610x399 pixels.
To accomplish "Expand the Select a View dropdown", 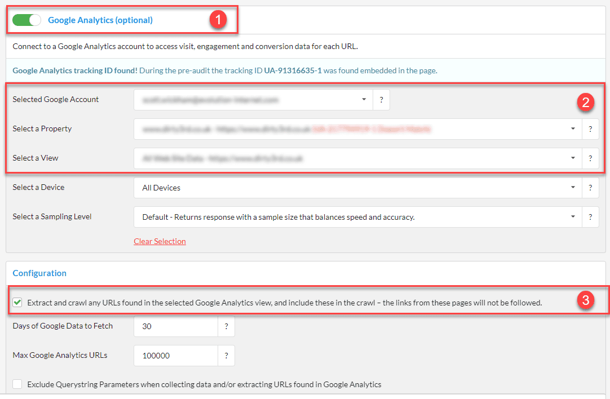I will point(358,158).
